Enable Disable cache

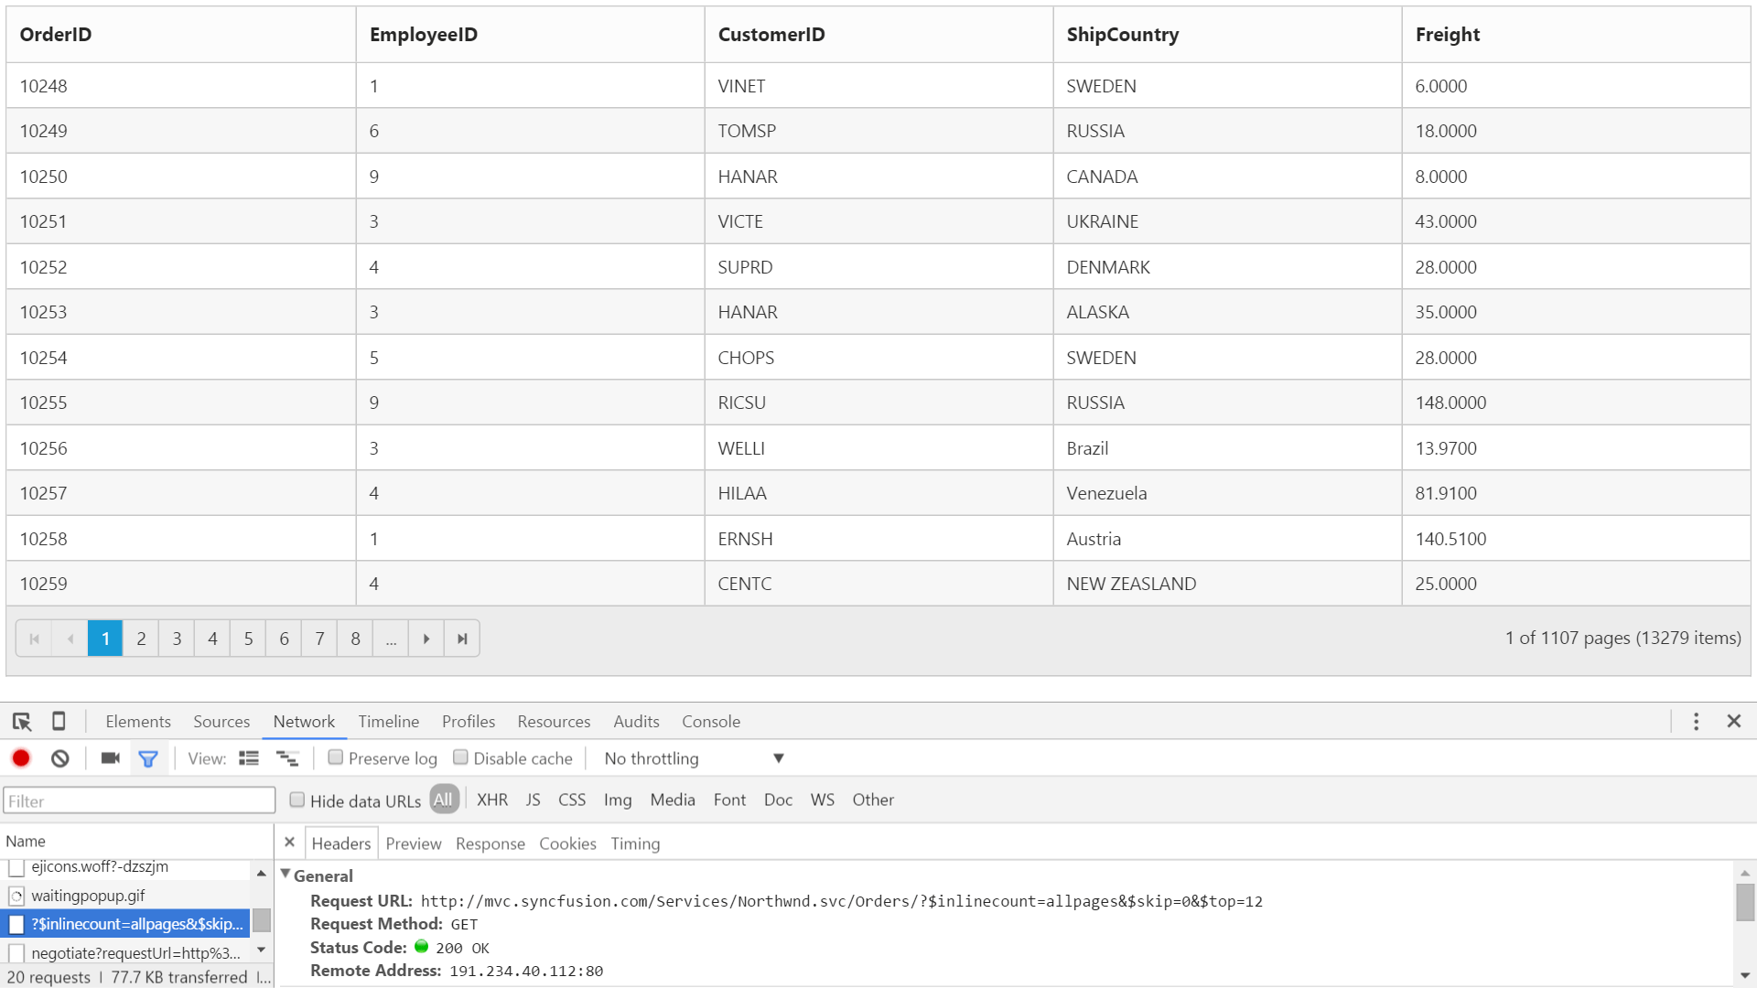click(x=461, y=757)
